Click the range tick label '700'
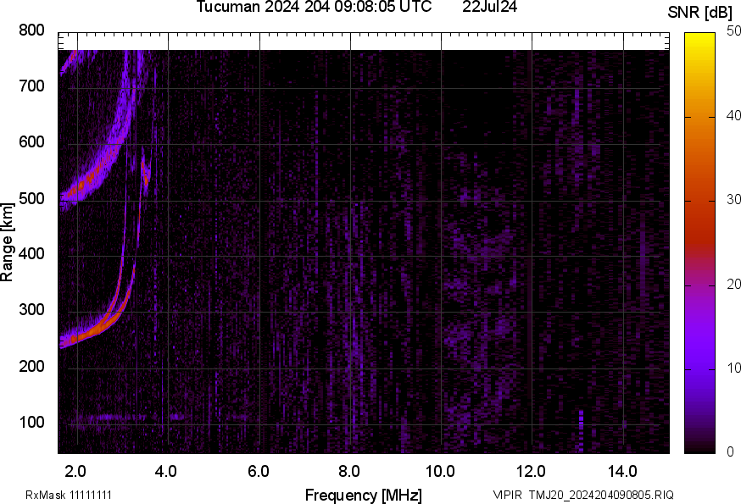The image size is (741, 504). 31,86
